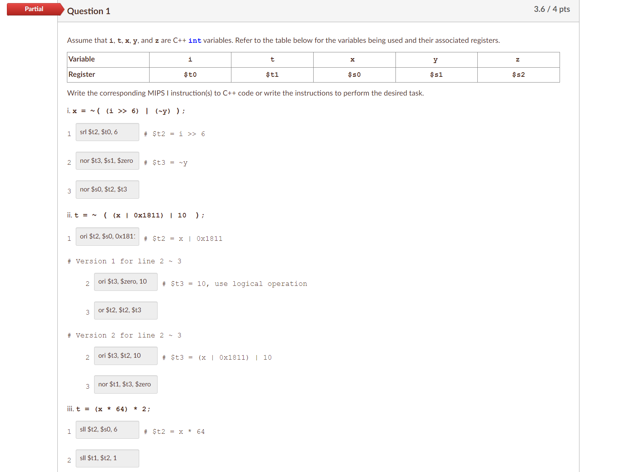Viewport: 620px width, 472px height.
Task: Select the nor $t1, $t3, $zero blank
Action: click(125, 384)
